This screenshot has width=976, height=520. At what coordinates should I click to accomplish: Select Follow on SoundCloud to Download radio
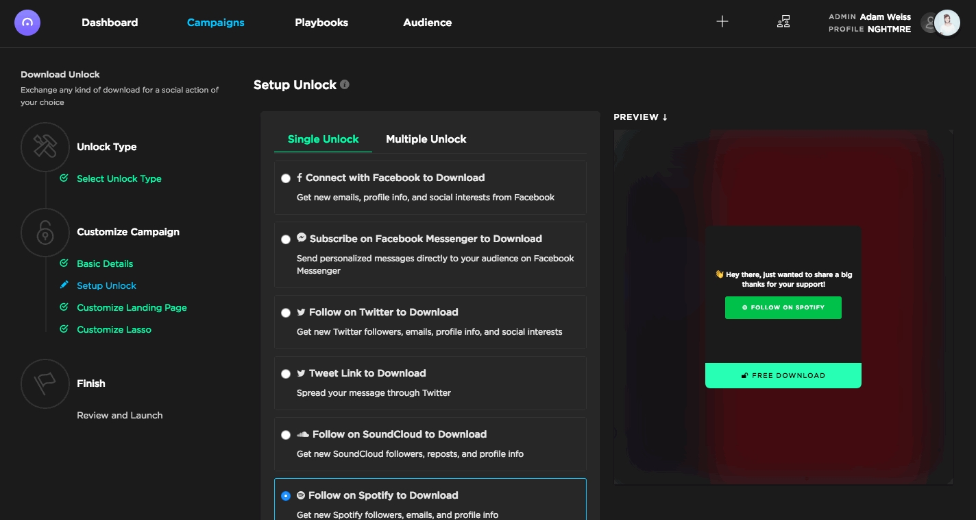(x=286, y=435)
